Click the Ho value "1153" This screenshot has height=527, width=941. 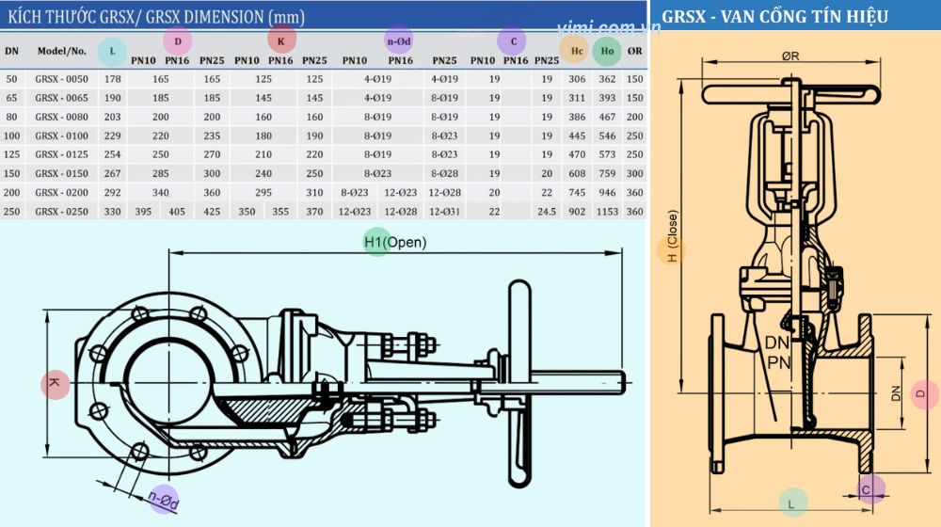pyautogui.click(x=607, y=212)
